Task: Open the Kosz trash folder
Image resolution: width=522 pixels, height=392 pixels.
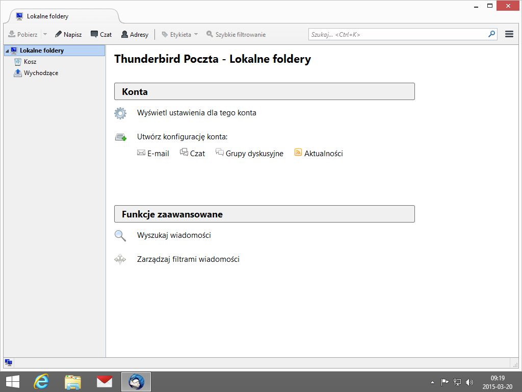Action: [30, 62]
